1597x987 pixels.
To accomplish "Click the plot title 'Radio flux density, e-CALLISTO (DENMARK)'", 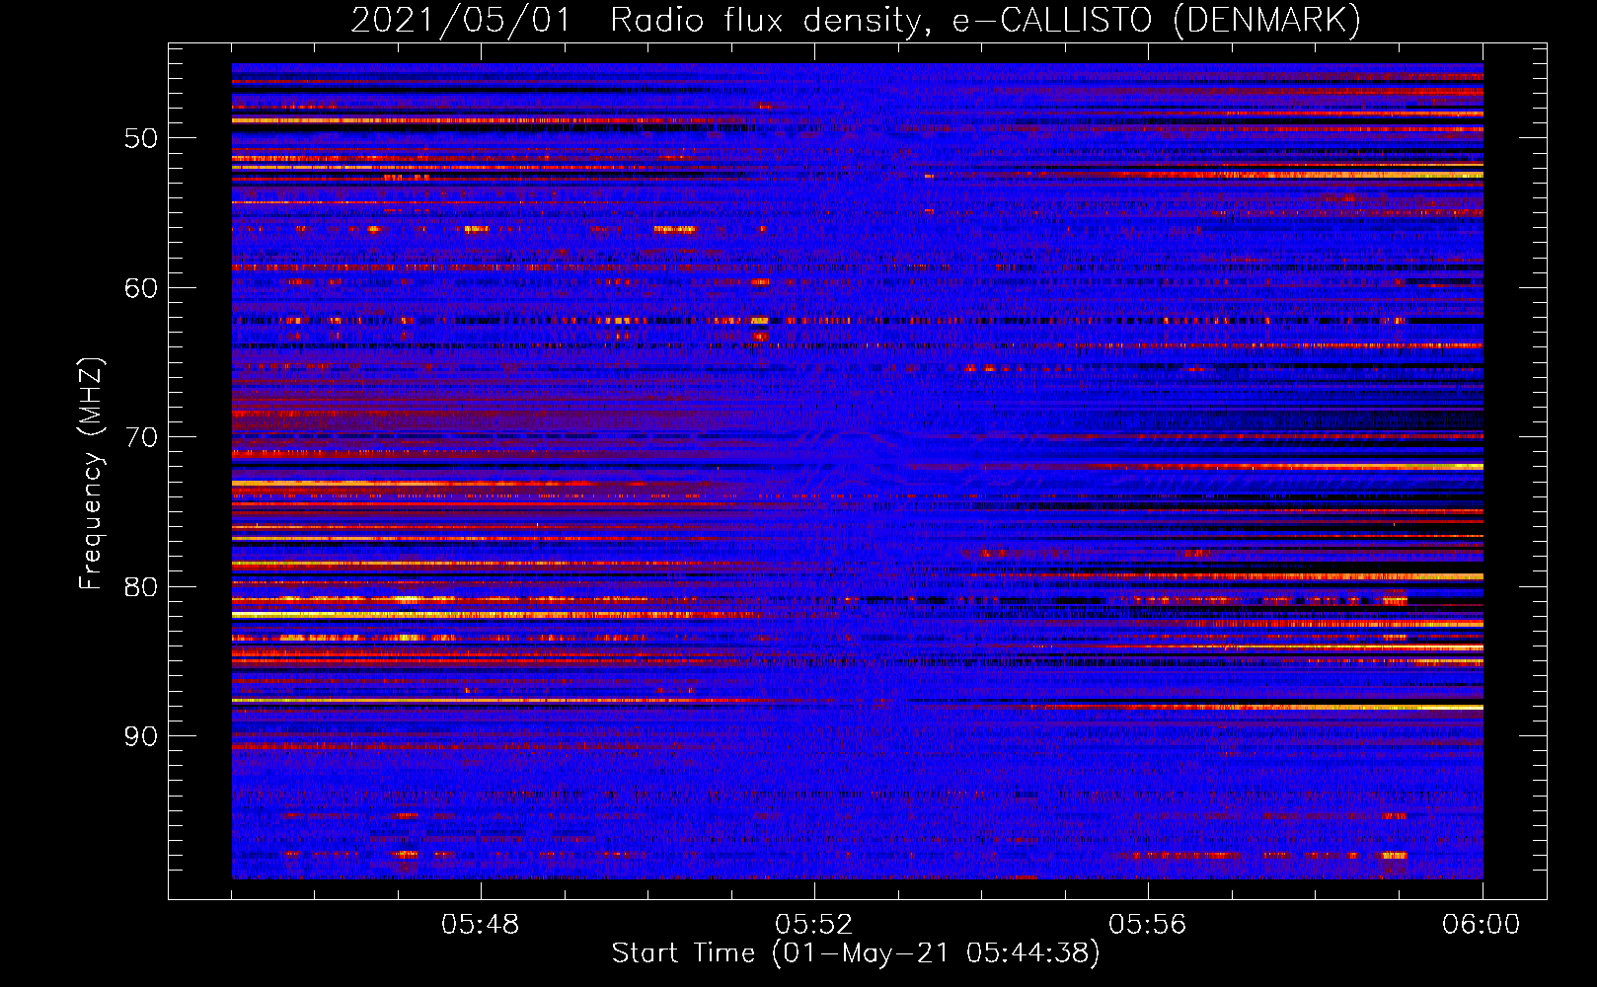I will click(x=985, y=21).
